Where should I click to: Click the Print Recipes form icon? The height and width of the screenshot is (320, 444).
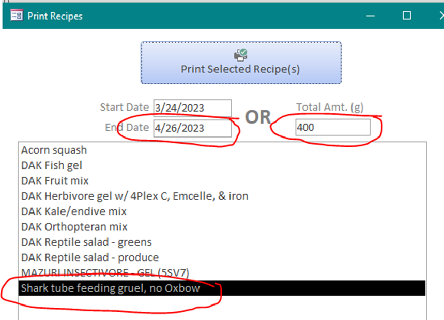[x=17, y=16]
